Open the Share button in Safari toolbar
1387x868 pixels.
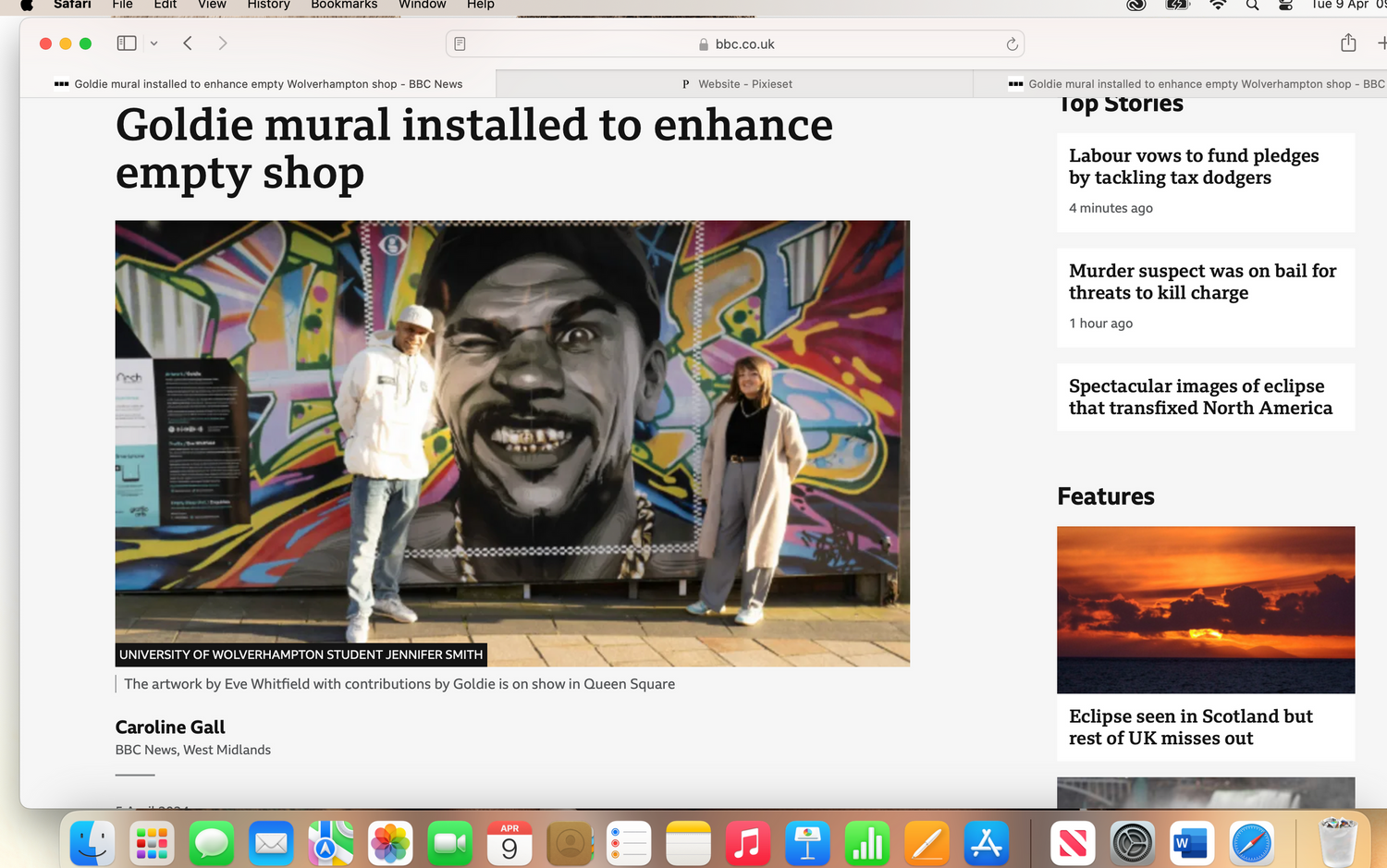coord(1348,43)
